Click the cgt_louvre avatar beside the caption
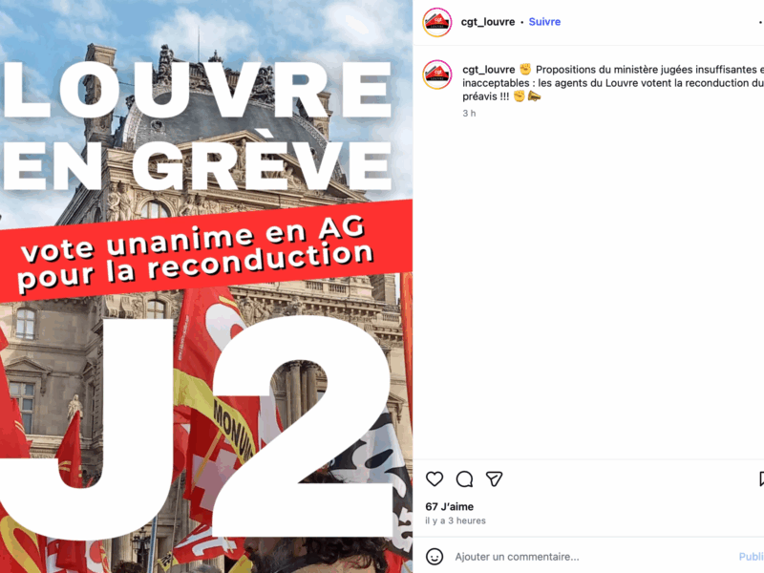The image size is (764, 573). pyautogui.click(x=436, y=74)
